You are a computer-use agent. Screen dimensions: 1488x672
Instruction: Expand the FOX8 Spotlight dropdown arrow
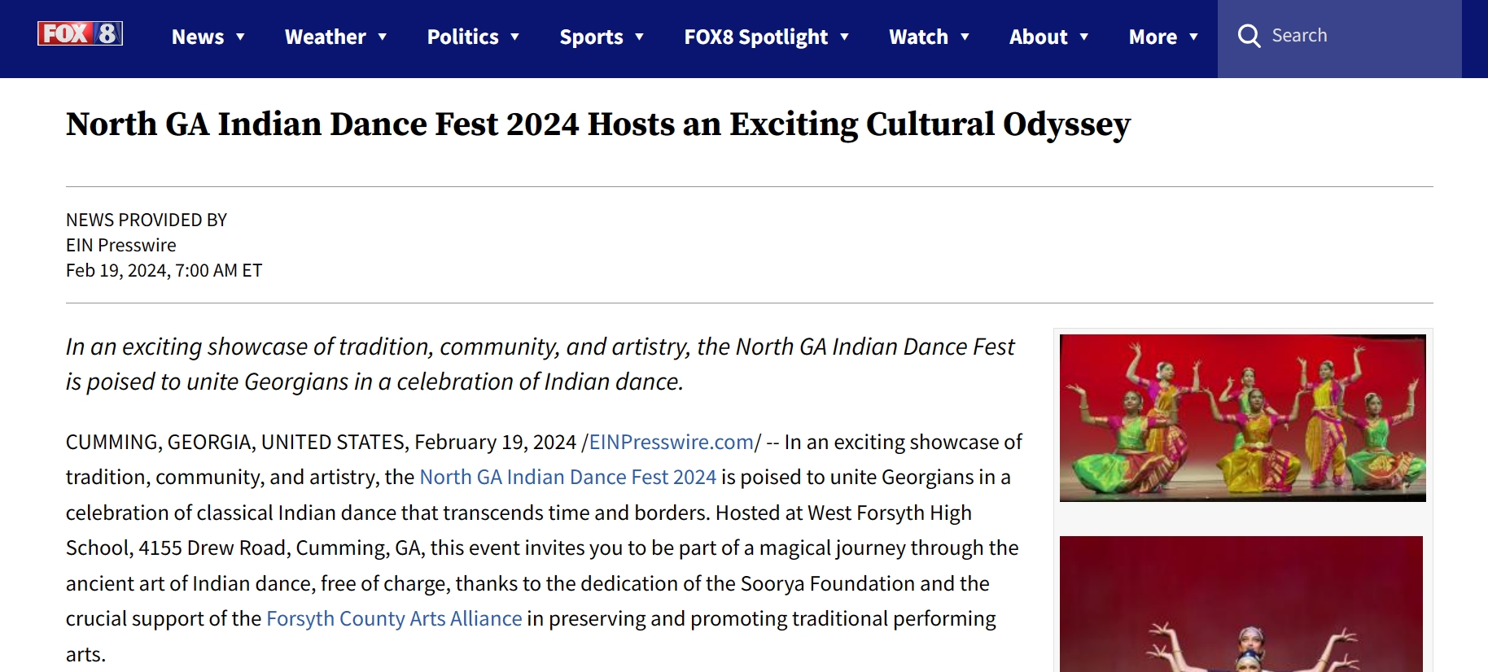pos(844,37)
